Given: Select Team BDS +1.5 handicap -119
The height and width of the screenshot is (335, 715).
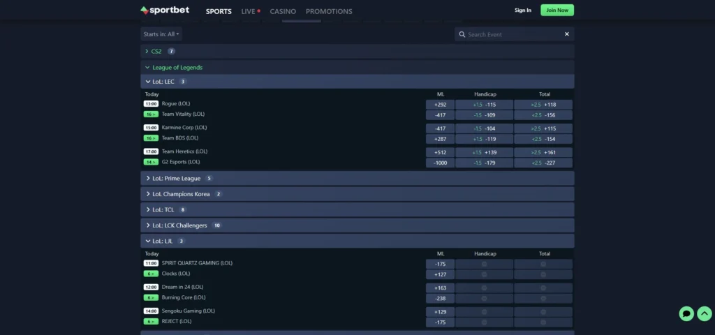Looking at the screenshot, I should point(485,139).
